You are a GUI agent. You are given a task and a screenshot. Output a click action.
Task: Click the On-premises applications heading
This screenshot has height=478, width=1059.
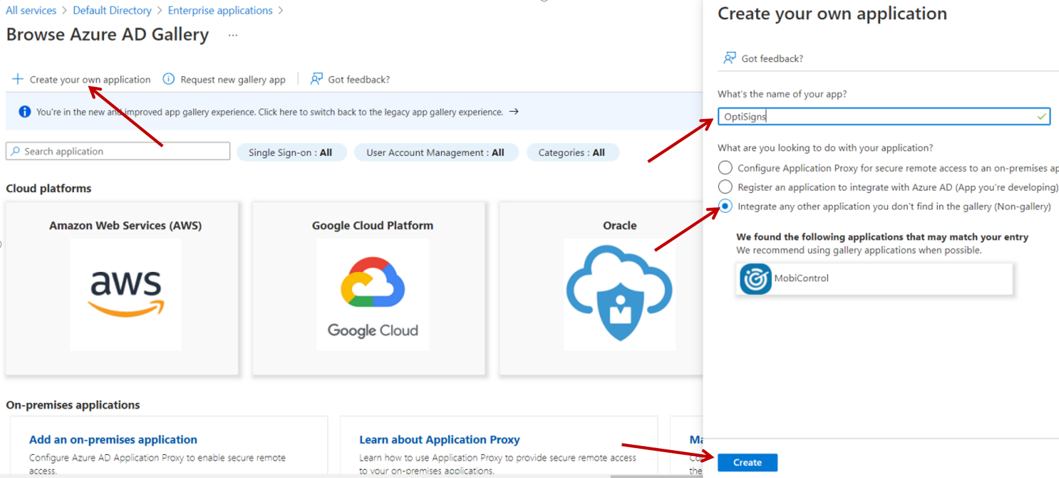pos(73,405)
